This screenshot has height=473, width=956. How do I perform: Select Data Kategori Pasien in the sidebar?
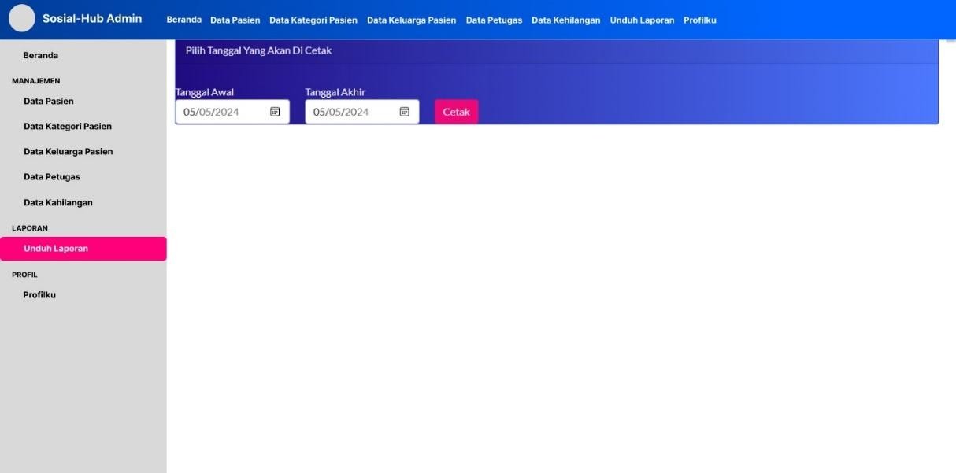(68, 127)
